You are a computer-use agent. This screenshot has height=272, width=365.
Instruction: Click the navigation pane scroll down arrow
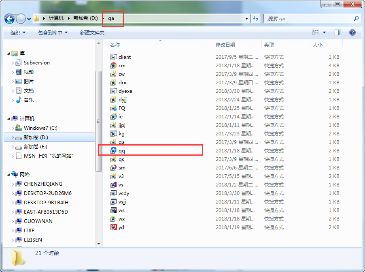99,244
